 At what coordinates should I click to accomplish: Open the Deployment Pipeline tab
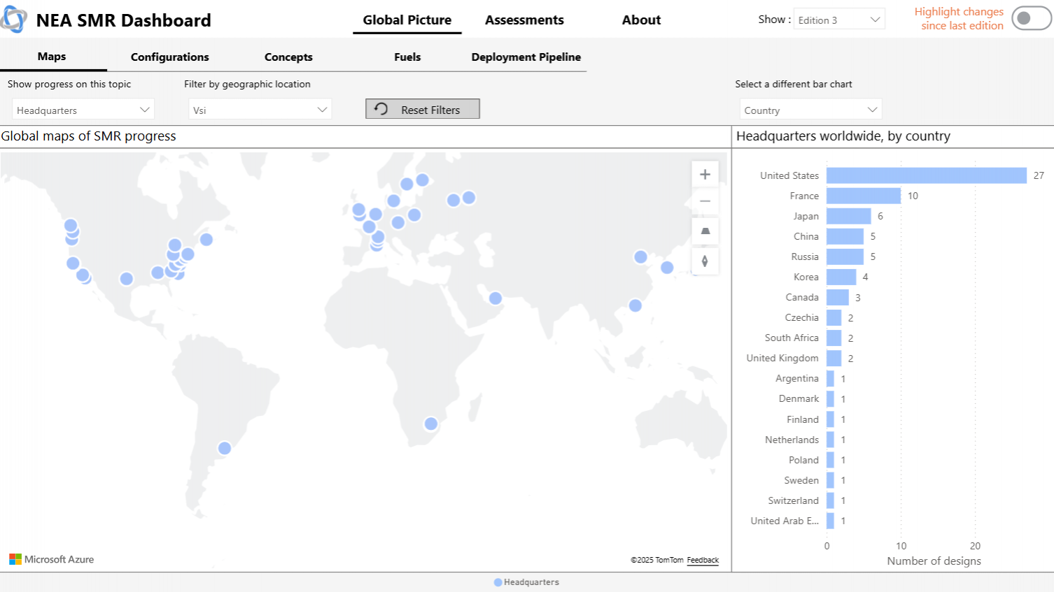point(526,57)
